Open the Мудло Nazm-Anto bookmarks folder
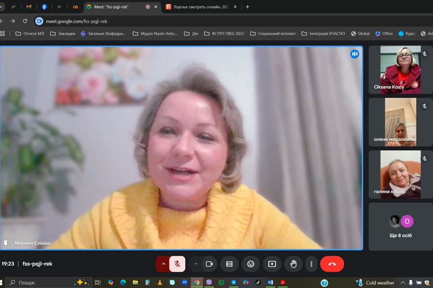The height and width of the screenshot is (288, 433). point(155,34)
